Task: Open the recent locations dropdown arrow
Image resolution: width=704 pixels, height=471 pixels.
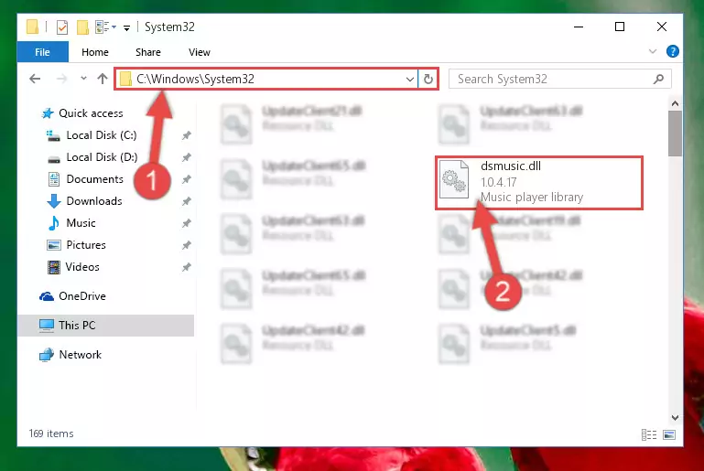Action: coord(83,79)
